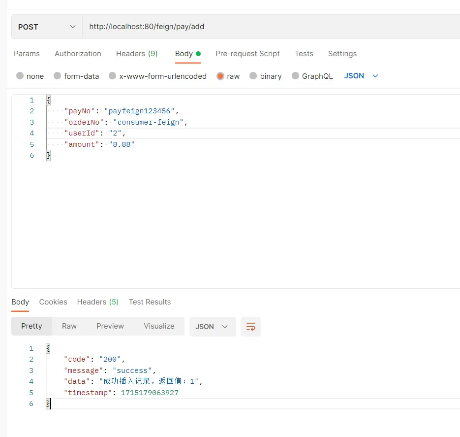Switch response to Preview view
The height and width of the screenshot is (437, 460).
[x=110, y=326]
